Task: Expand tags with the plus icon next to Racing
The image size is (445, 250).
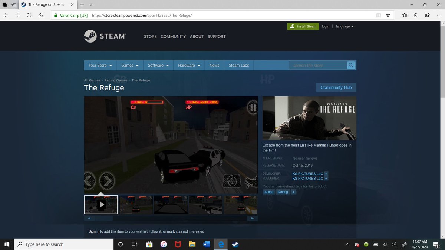Action: point(293,192)
